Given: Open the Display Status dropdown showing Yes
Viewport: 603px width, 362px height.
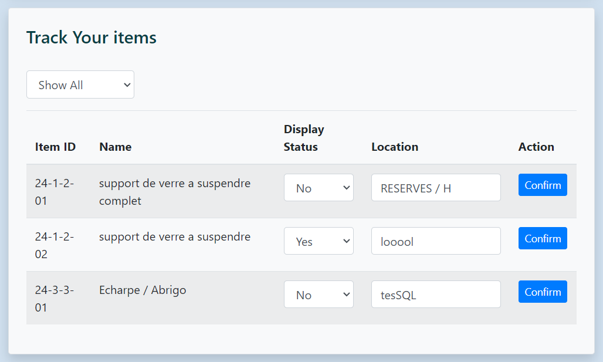Looking at the screenshot, I should pyautogui.click(x=319, y=241).
